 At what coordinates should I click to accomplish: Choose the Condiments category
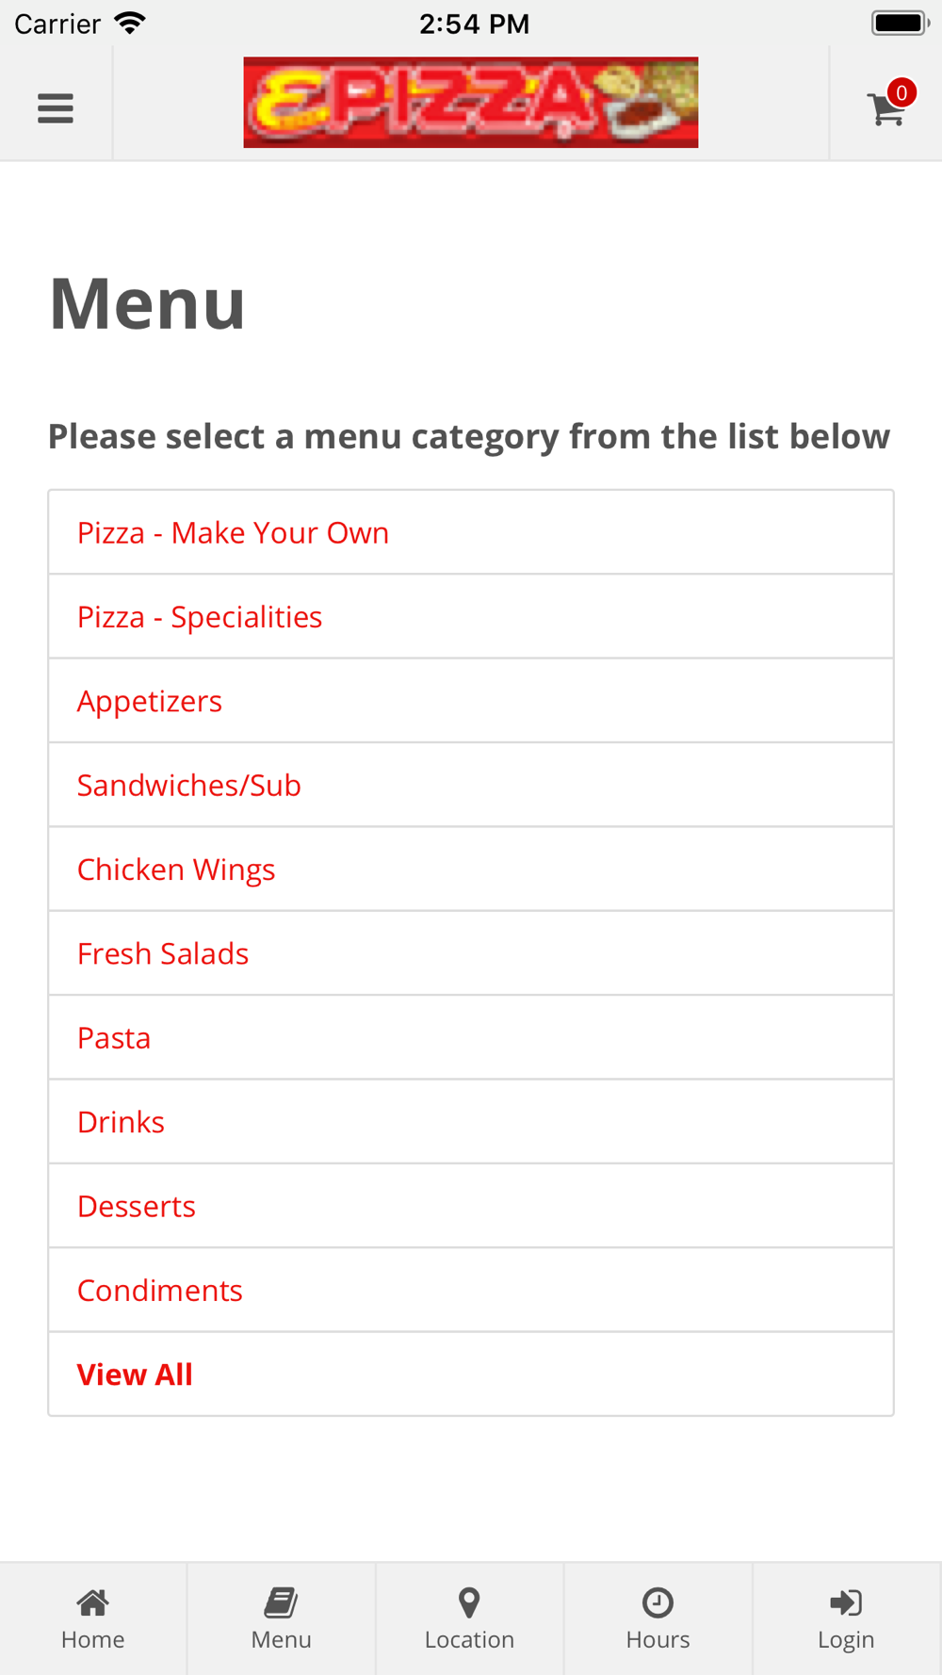160,1291
